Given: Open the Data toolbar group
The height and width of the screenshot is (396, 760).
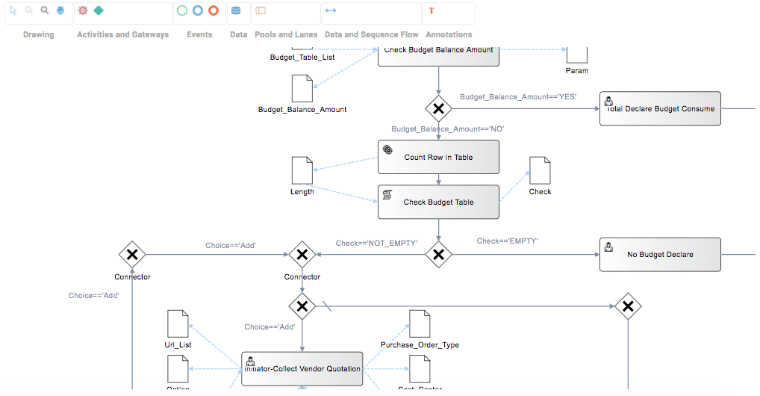Looking at the screenshot, I should click(238, 34).
